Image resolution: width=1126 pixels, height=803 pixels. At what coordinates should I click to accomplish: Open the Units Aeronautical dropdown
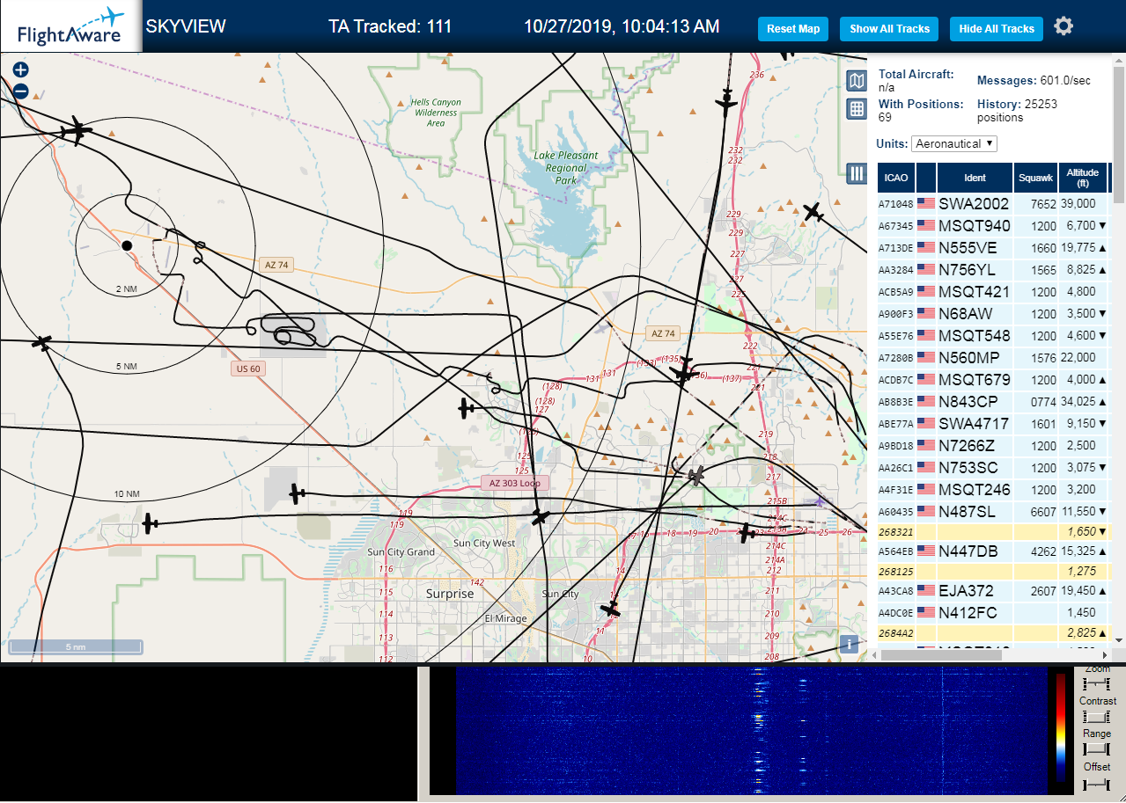coord(954,143)
